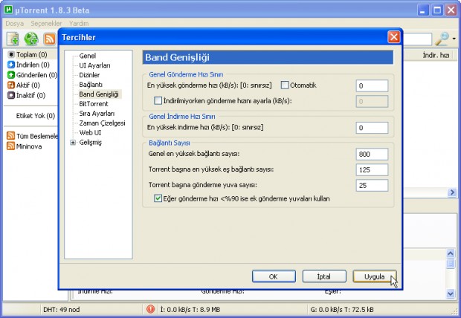Click the detail pane scroll up arrow

point(451,253)
